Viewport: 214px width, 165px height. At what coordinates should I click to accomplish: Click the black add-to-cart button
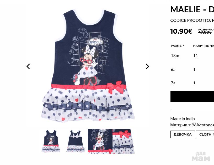(192, 96)
